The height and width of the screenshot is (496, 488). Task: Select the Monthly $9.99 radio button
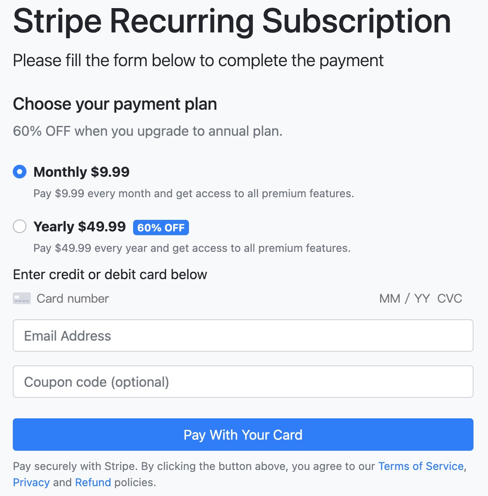click(20, 172)
